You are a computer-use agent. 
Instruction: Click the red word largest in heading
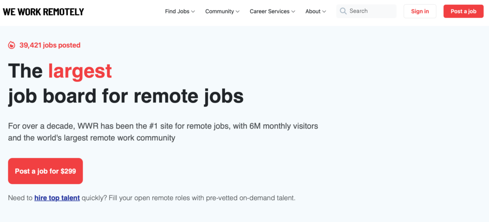pos(80,71)
